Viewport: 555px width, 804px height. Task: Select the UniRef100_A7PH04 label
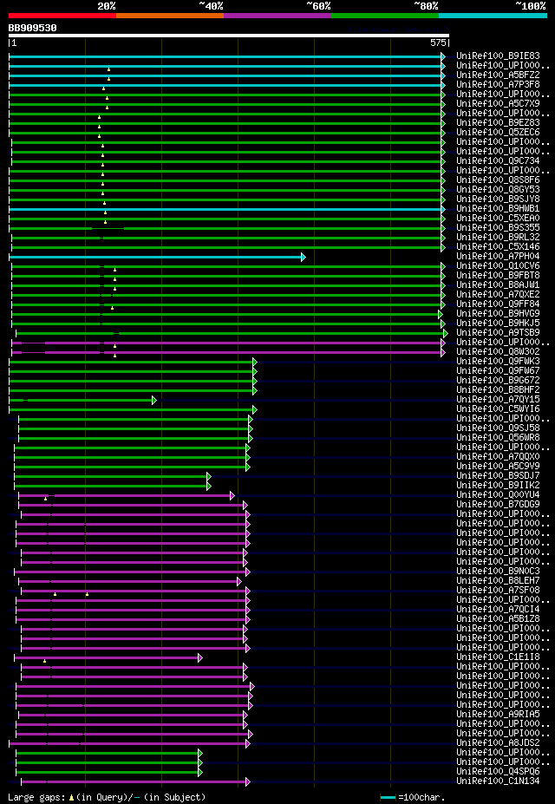(x=498, y=256)
